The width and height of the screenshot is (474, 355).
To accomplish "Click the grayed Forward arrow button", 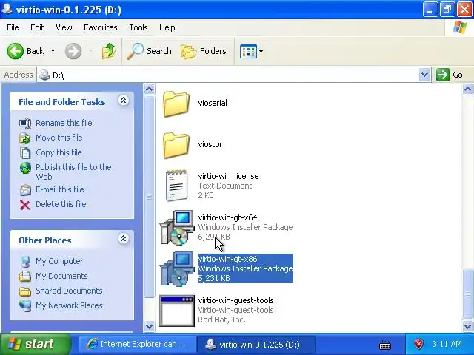I will 73,51.
